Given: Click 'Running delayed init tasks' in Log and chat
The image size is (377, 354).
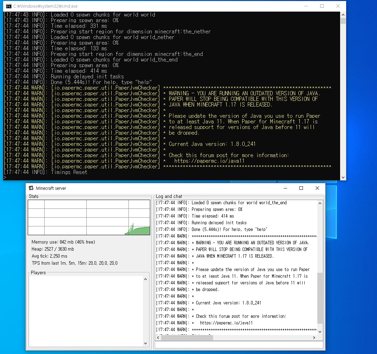Looking at the screenshot, I should (x=219, y=223).
